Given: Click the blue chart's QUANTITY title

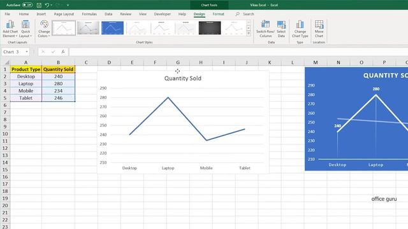Looking at the screenshot, I should pyautogui.click(x=385, y=76).
